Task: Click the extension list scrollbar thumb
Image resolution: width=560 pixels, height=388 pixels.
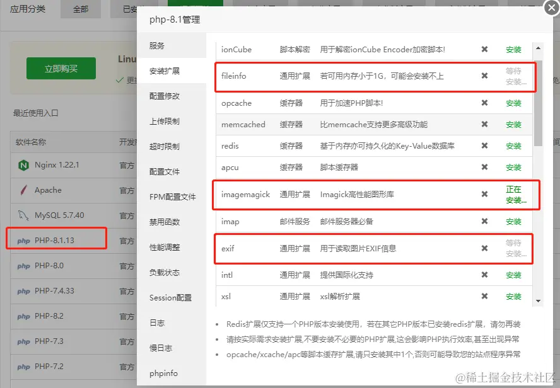Action: [538, 103]
